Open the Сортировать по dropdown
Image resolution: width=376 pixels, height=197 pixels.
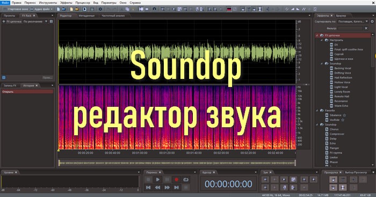point(353,21)
